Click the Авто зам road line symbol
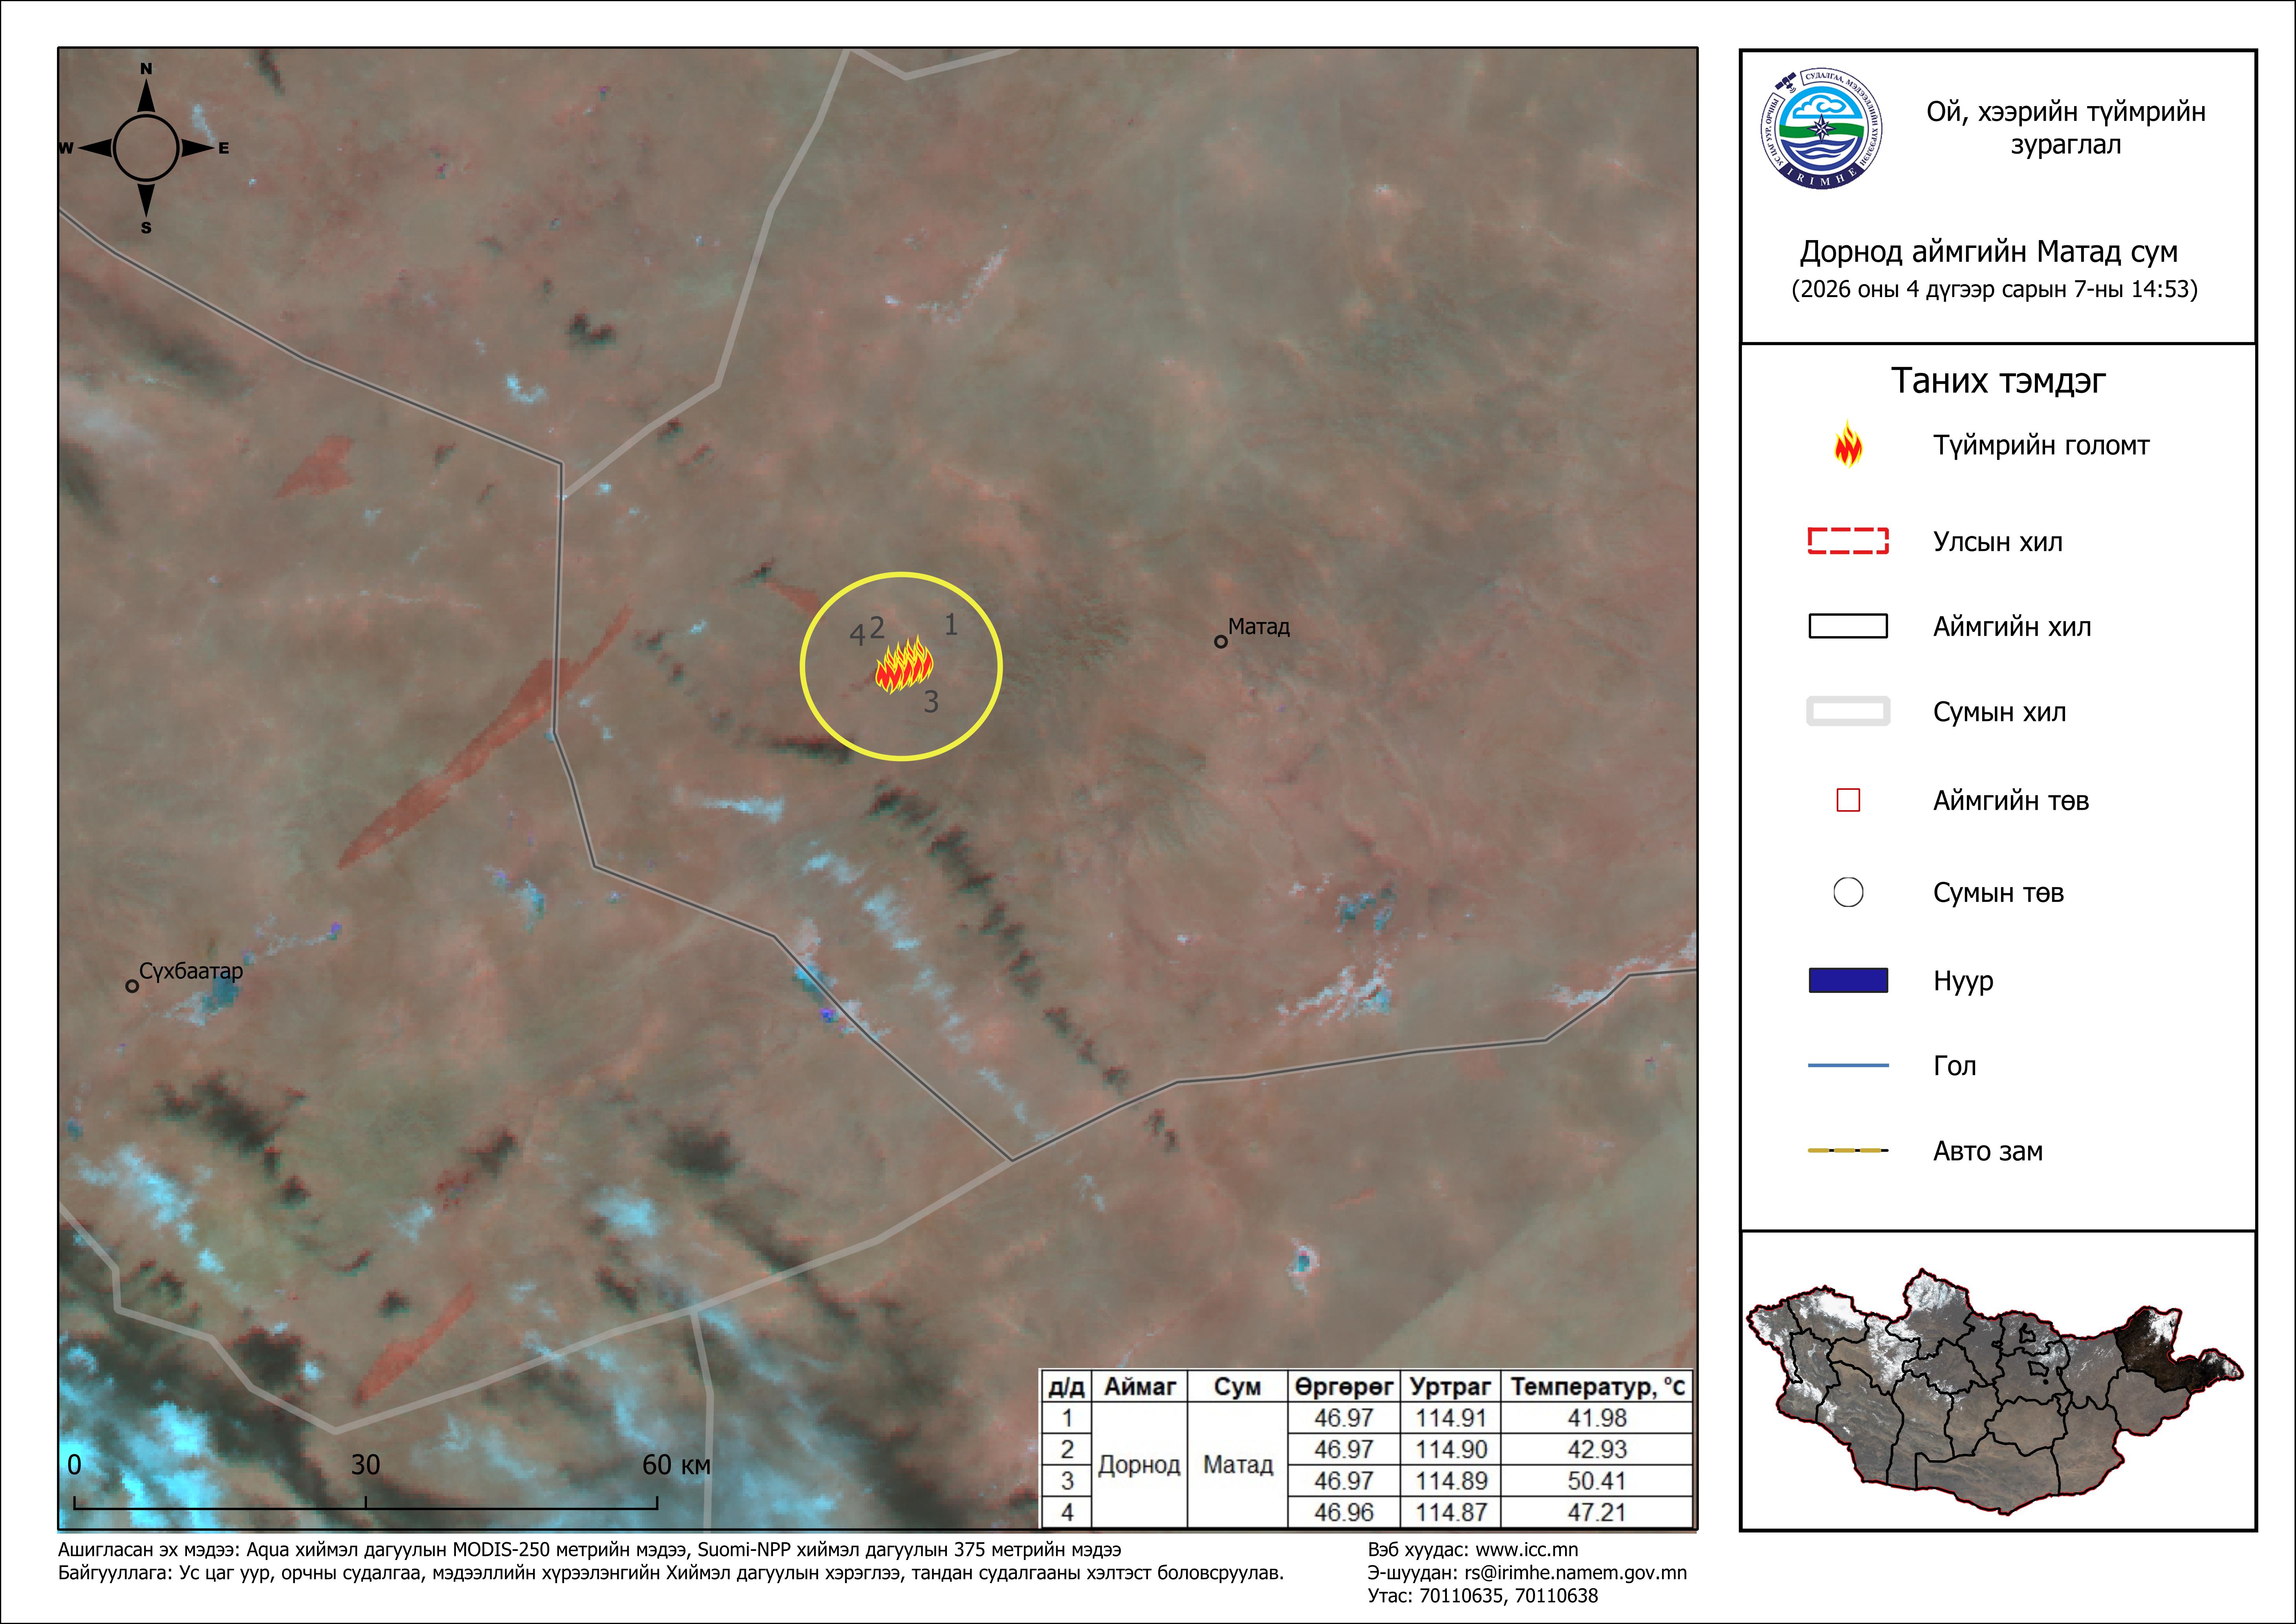Viewport: 2296px width, 1624px height. [1848, 1151]
